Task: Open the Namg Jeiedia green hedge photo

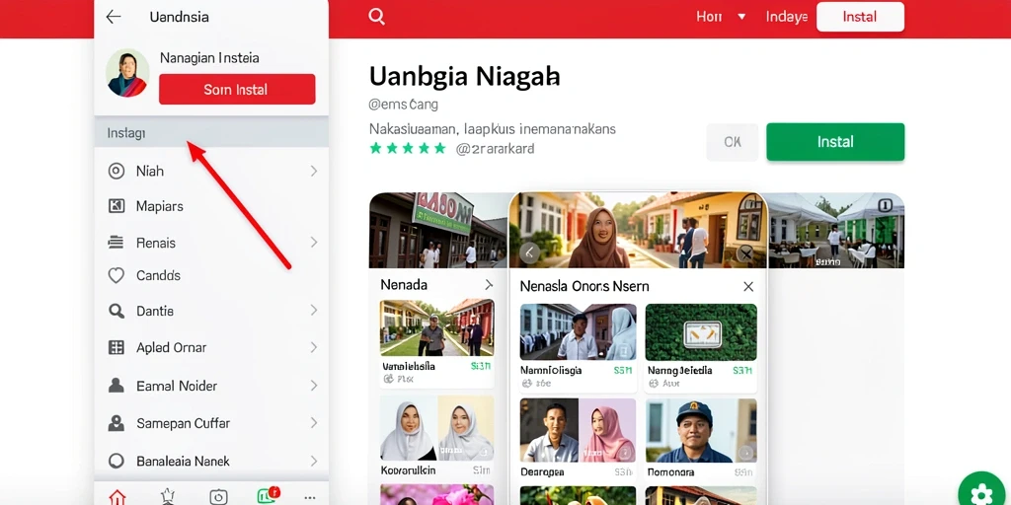Action: (701, 331)
